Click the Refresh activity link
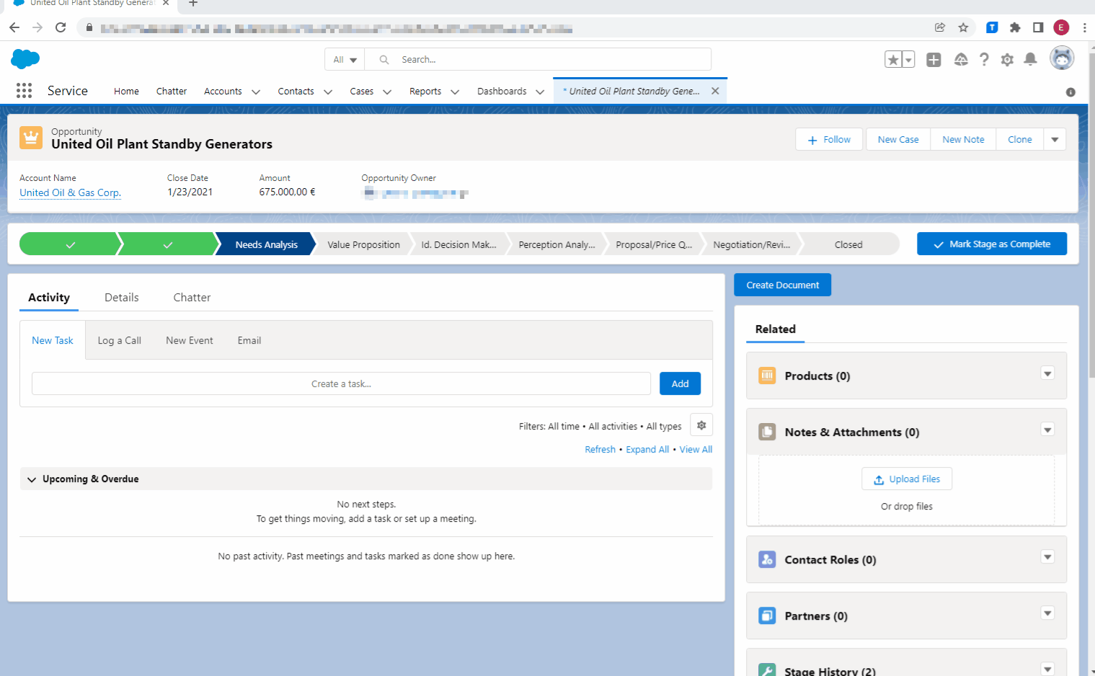 pyautogui.click(x=600, y=450)
